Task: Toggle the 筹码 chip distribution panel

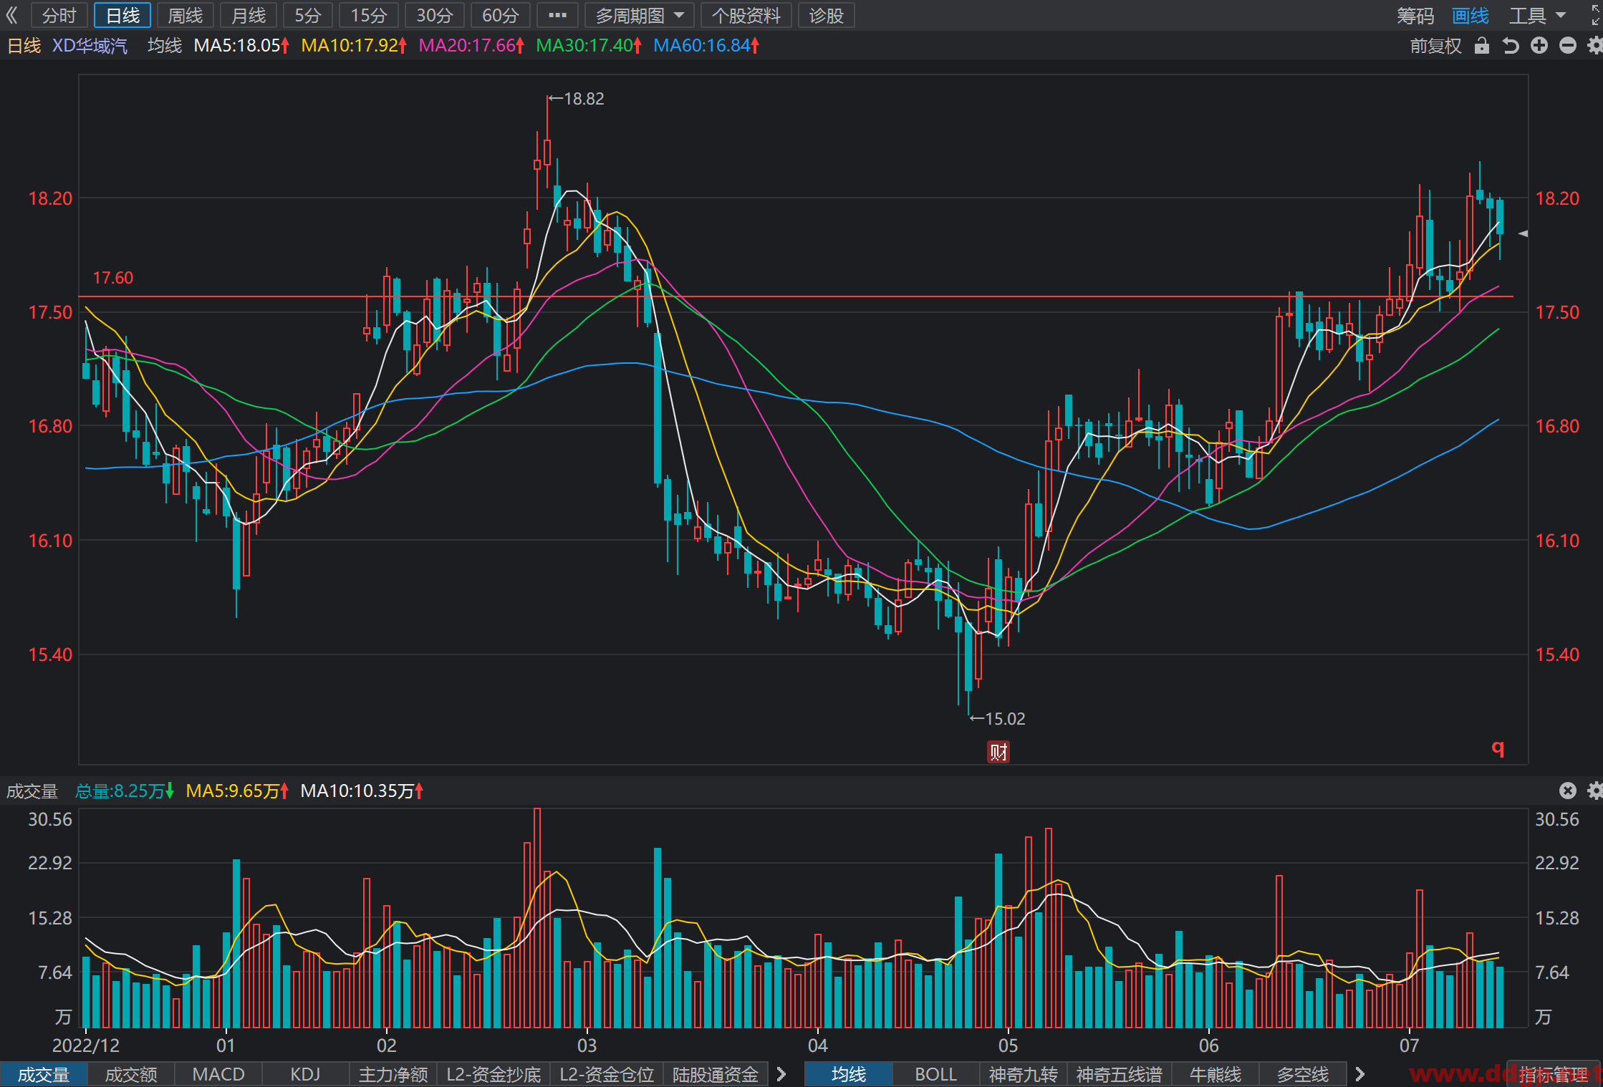Action: 1415,16
